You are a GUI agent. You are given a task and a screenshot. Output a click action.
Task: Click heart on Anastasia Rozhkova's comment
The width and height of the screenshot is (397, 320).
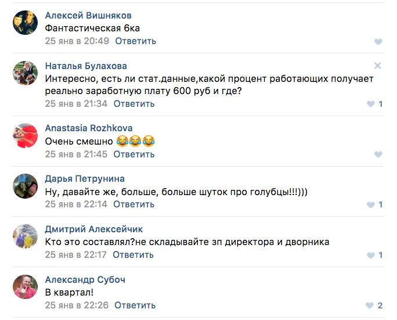pos(378,154)
